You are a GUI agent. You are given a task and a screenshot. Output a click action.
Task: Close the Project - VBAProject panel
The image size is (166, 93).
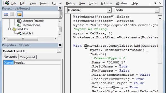click(60, 9)
